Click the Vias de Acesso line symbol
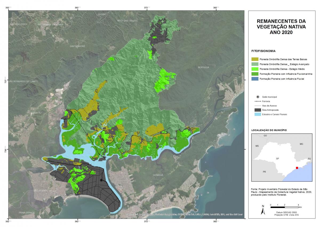 [x=258, y=106]
